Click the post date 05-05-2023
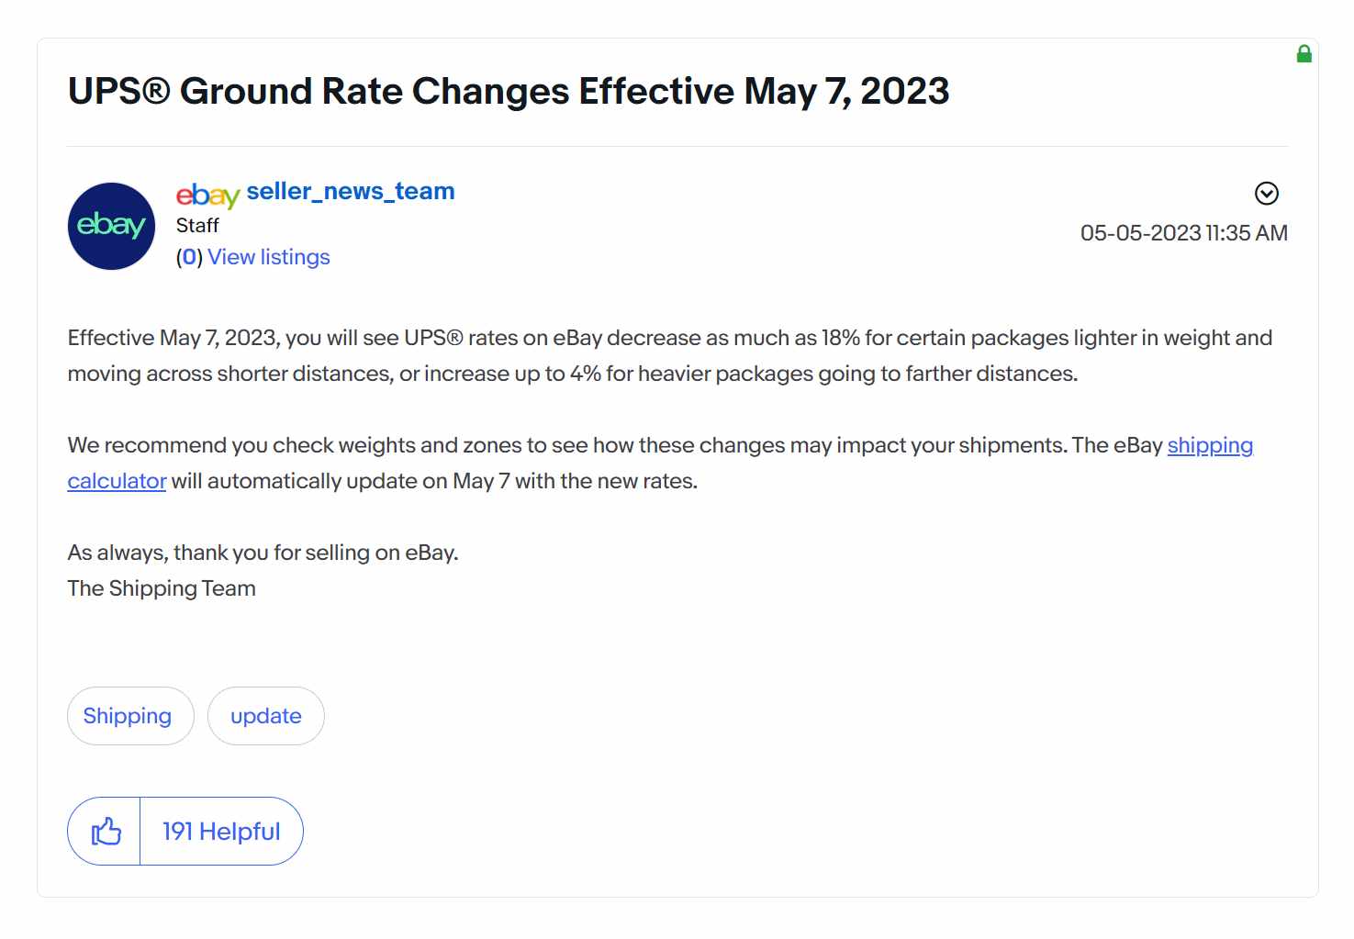 tap(1141, 233)
